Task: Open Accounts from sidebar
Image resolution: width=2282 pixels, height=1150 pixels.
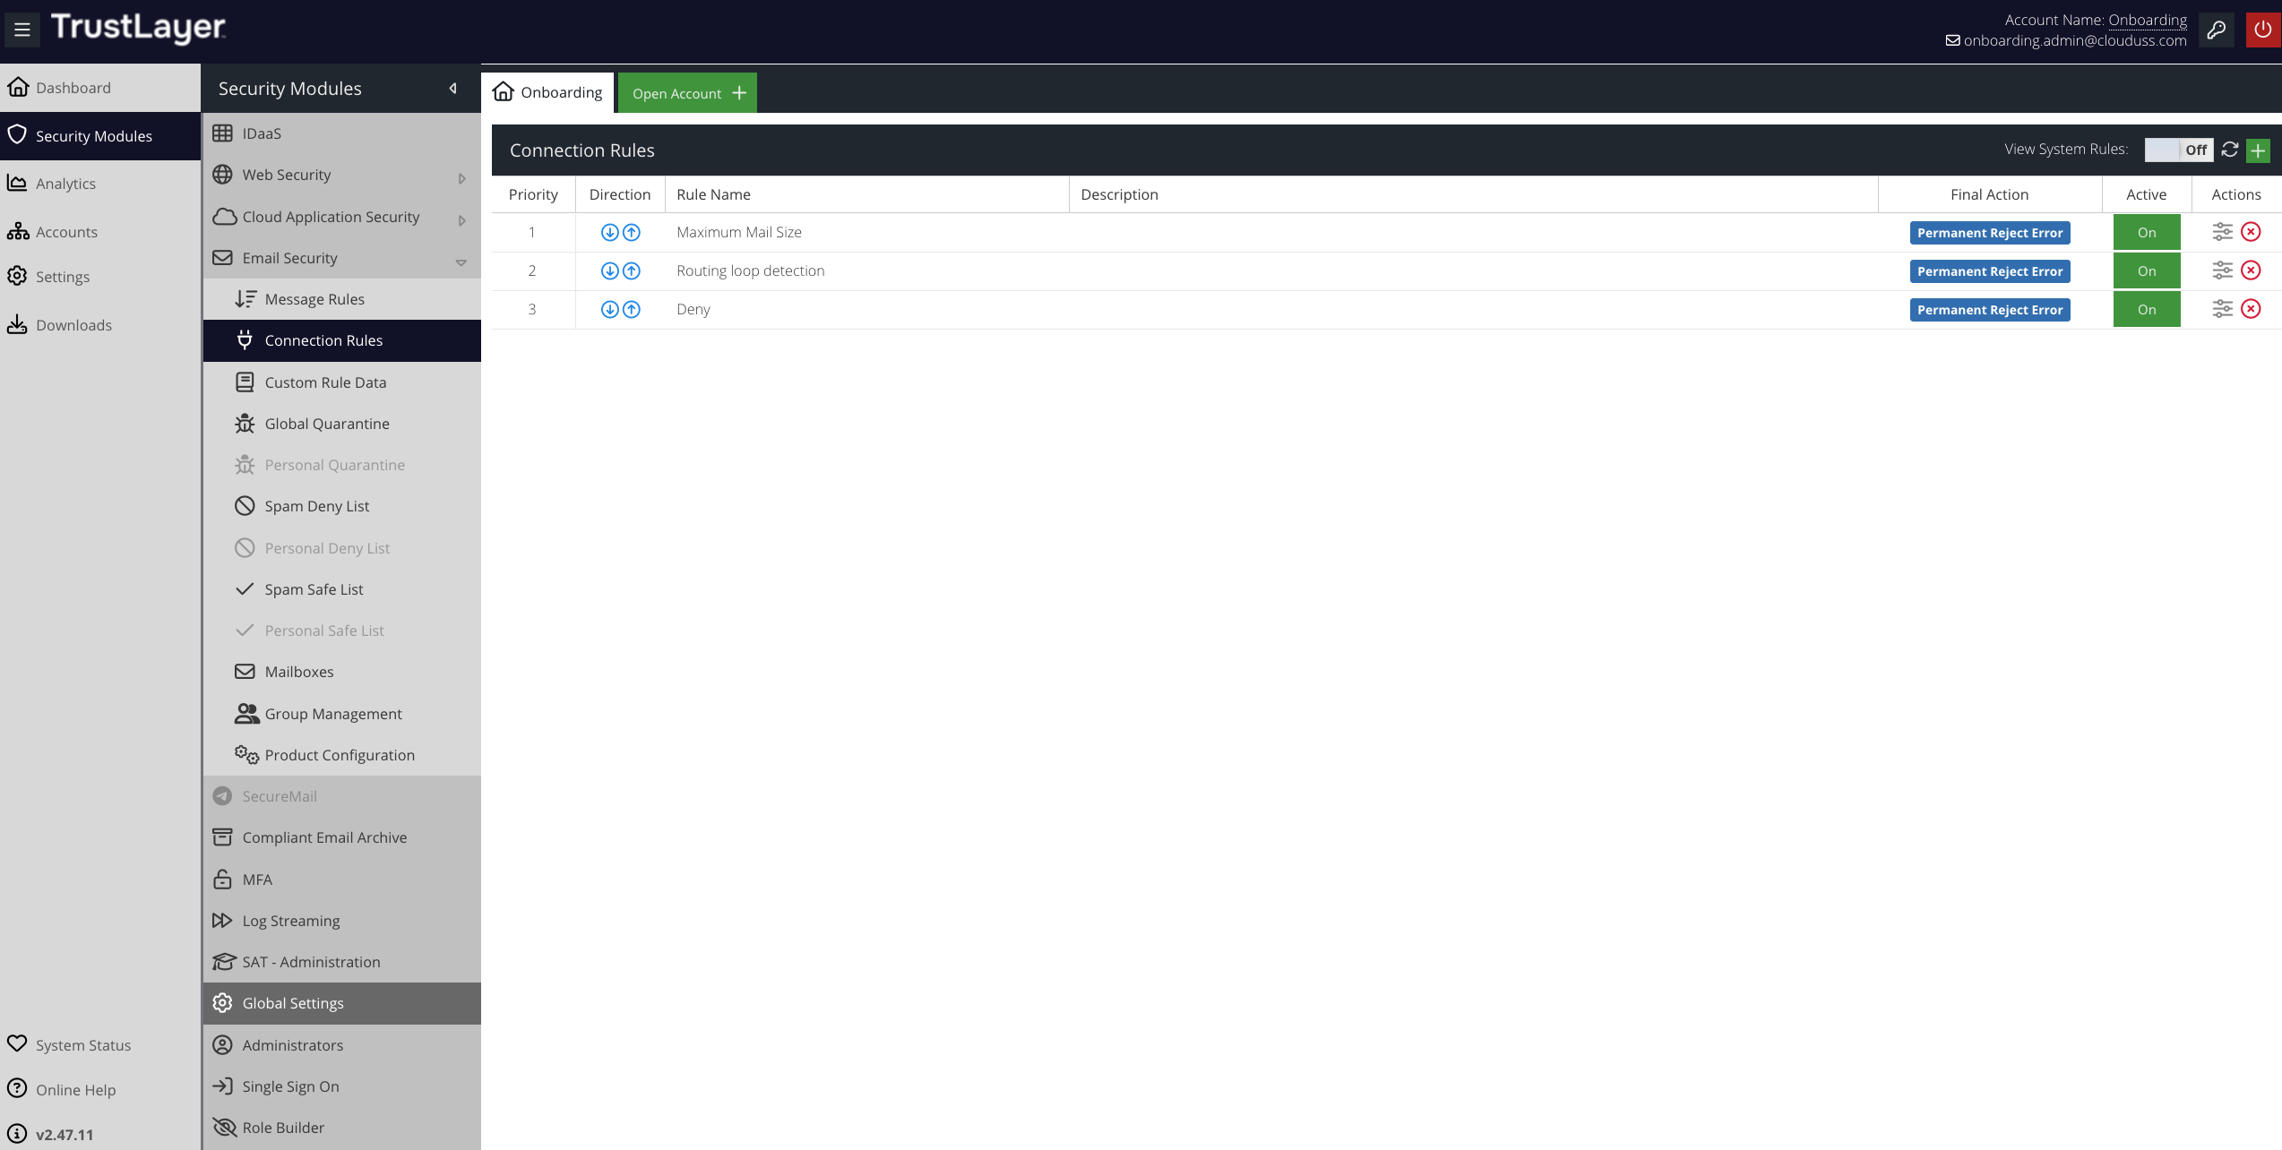Action: click(x=100, y=232)
